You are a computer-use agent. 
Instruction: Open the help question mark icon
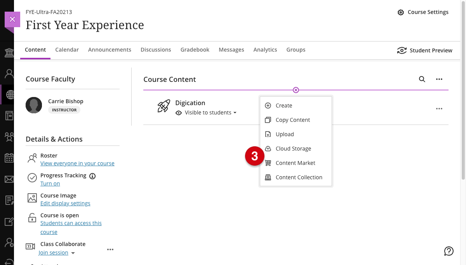coord(449,251)
